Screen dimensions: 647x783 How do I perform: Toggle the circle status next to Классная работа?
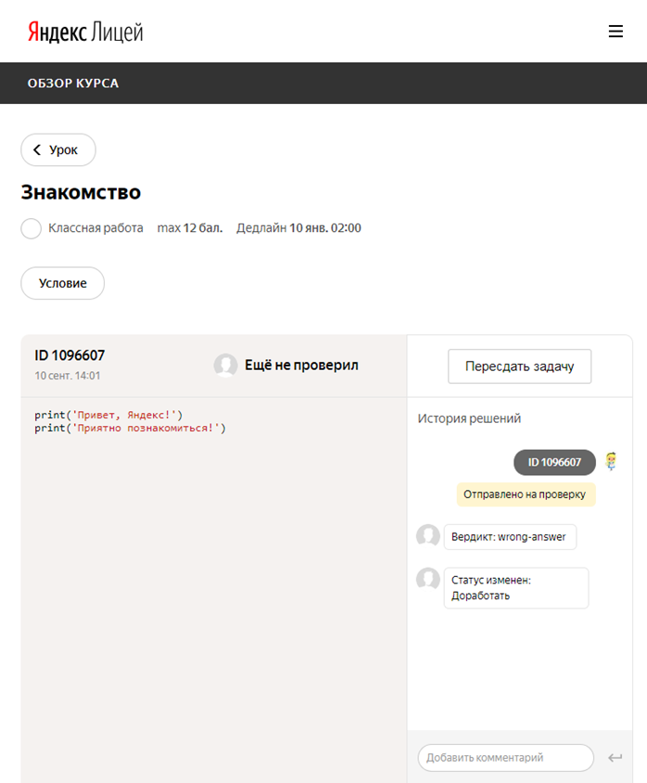coord(31,228)
